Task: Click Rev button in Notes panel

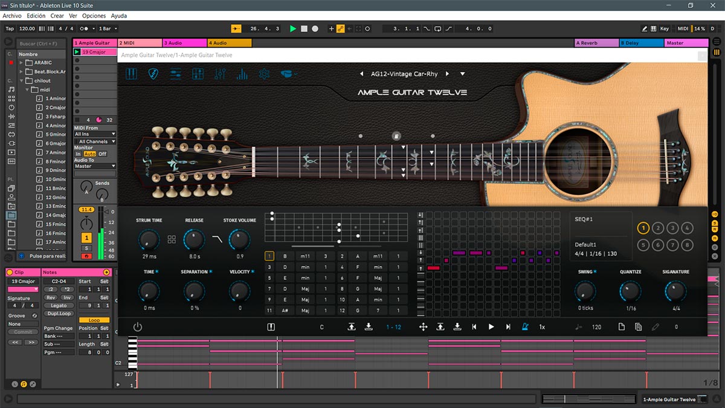Action: pyautogui.click(x=51, y=297)
